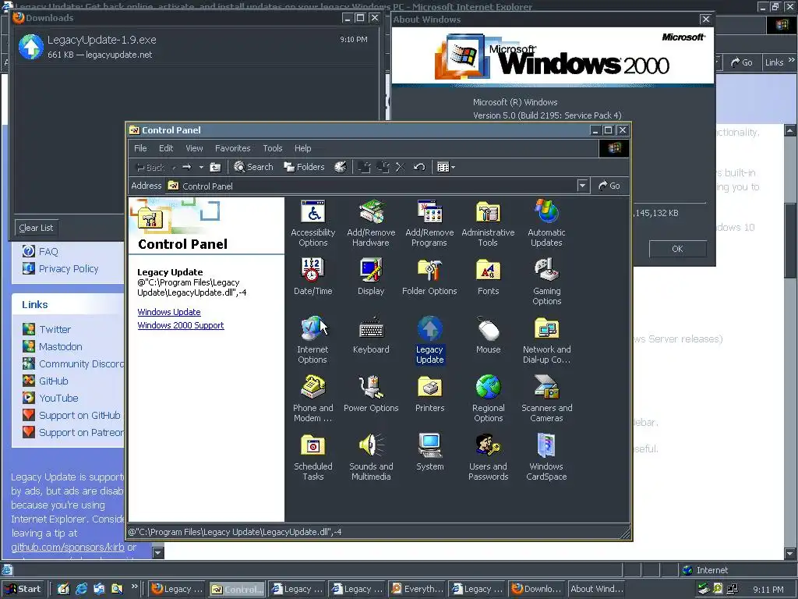Open Phone and Modem options icon
This screenshot has width=798, height=599.
click(x=312, y=399)
